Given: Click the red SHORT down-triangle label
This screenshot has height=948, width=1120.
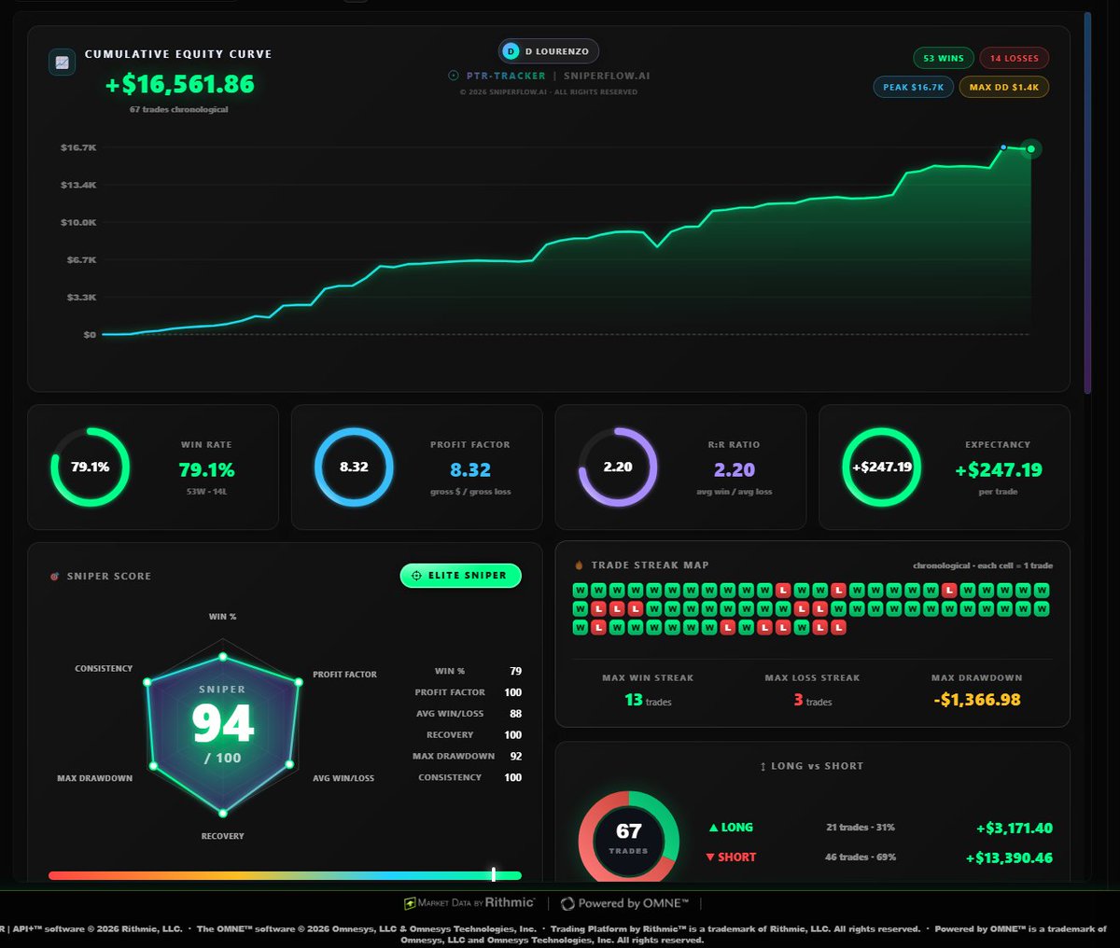Looking at the screenshot, I should coord(731,857).
